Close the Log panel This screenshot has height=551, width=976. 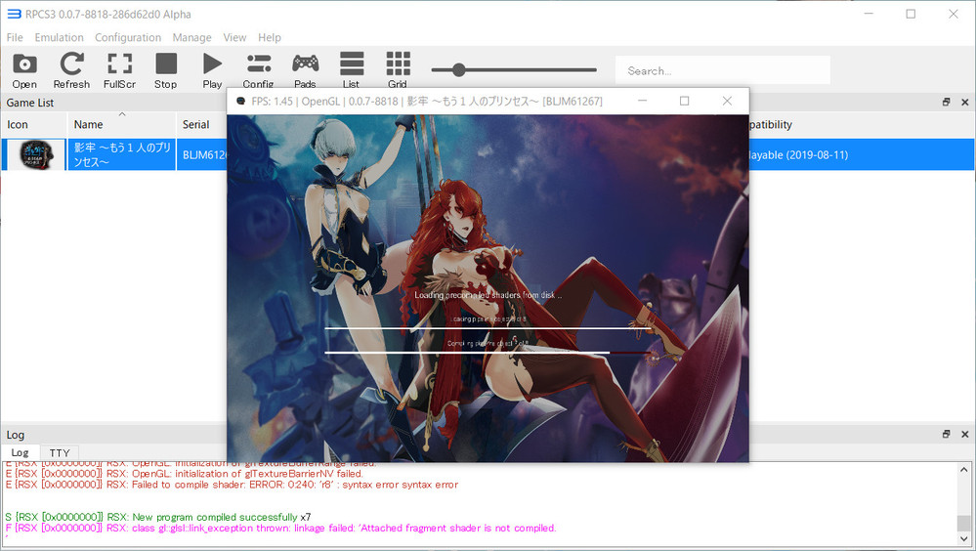(965, 434)
